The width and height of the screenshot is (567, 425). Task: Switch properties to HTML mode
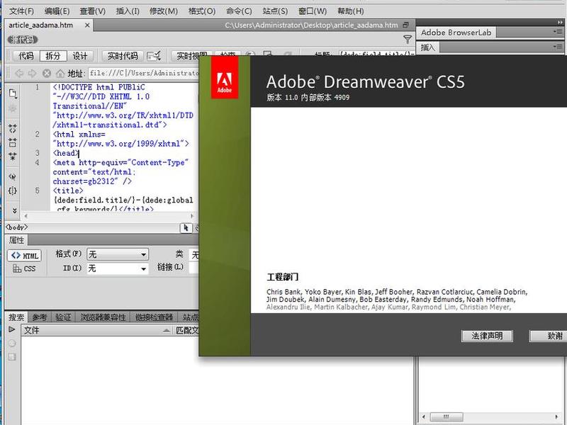[x=25, y=256]
